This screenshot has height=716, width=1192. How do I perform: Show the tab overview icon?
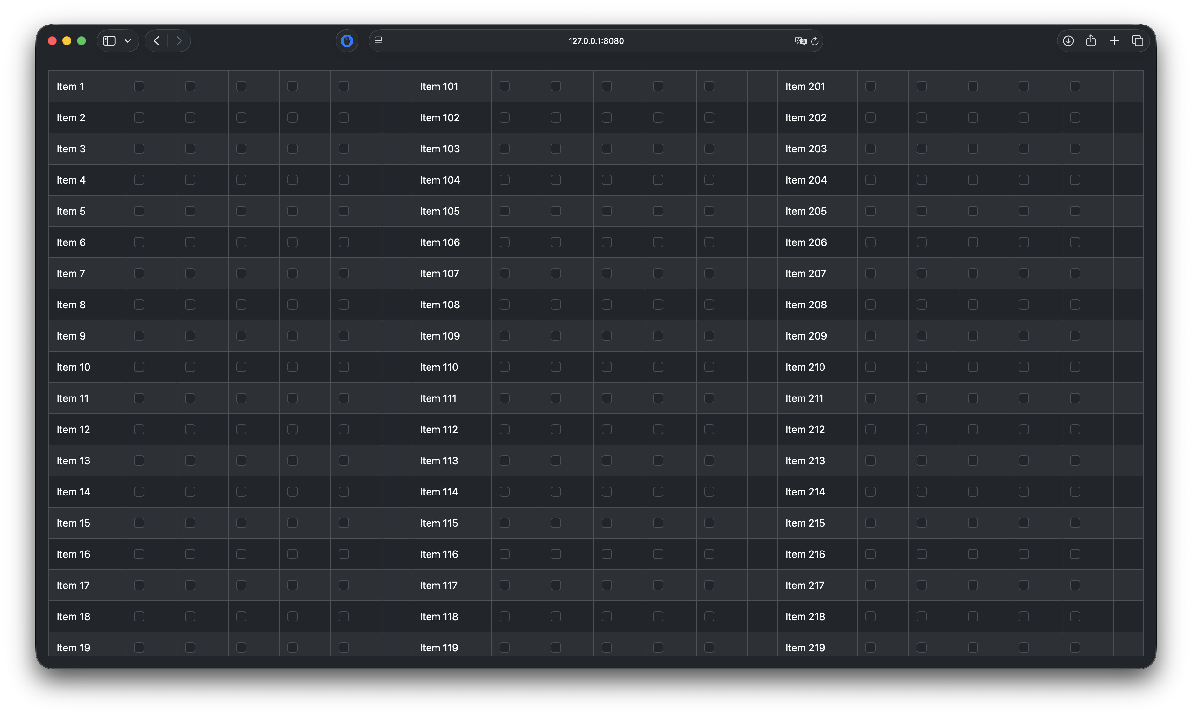pos(1138,41)
